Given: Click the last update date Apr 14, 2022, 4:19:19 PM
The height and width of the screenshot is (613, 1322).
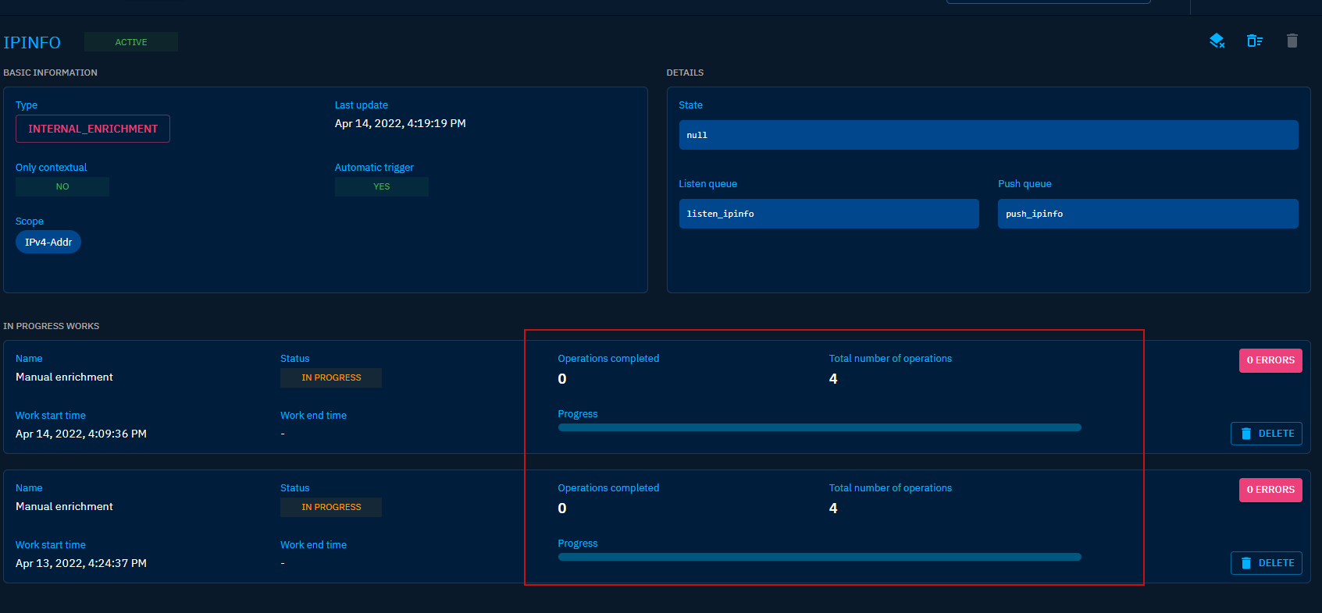Looking at the screenshot, I should 401,123.
